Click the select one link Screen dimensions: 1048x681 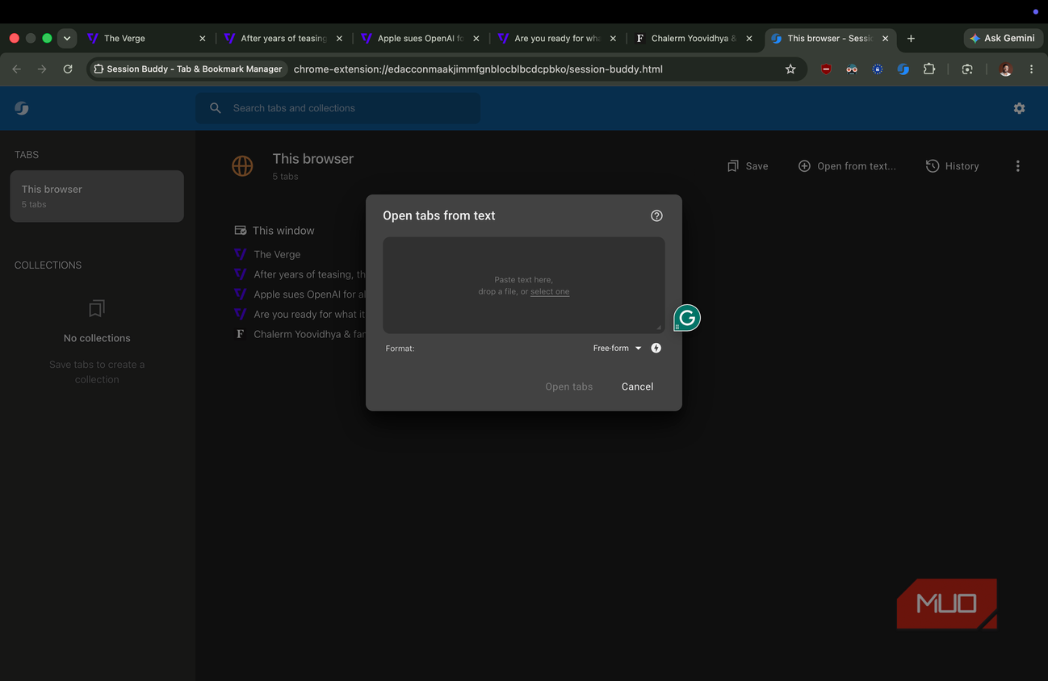[x=550, y=291]
